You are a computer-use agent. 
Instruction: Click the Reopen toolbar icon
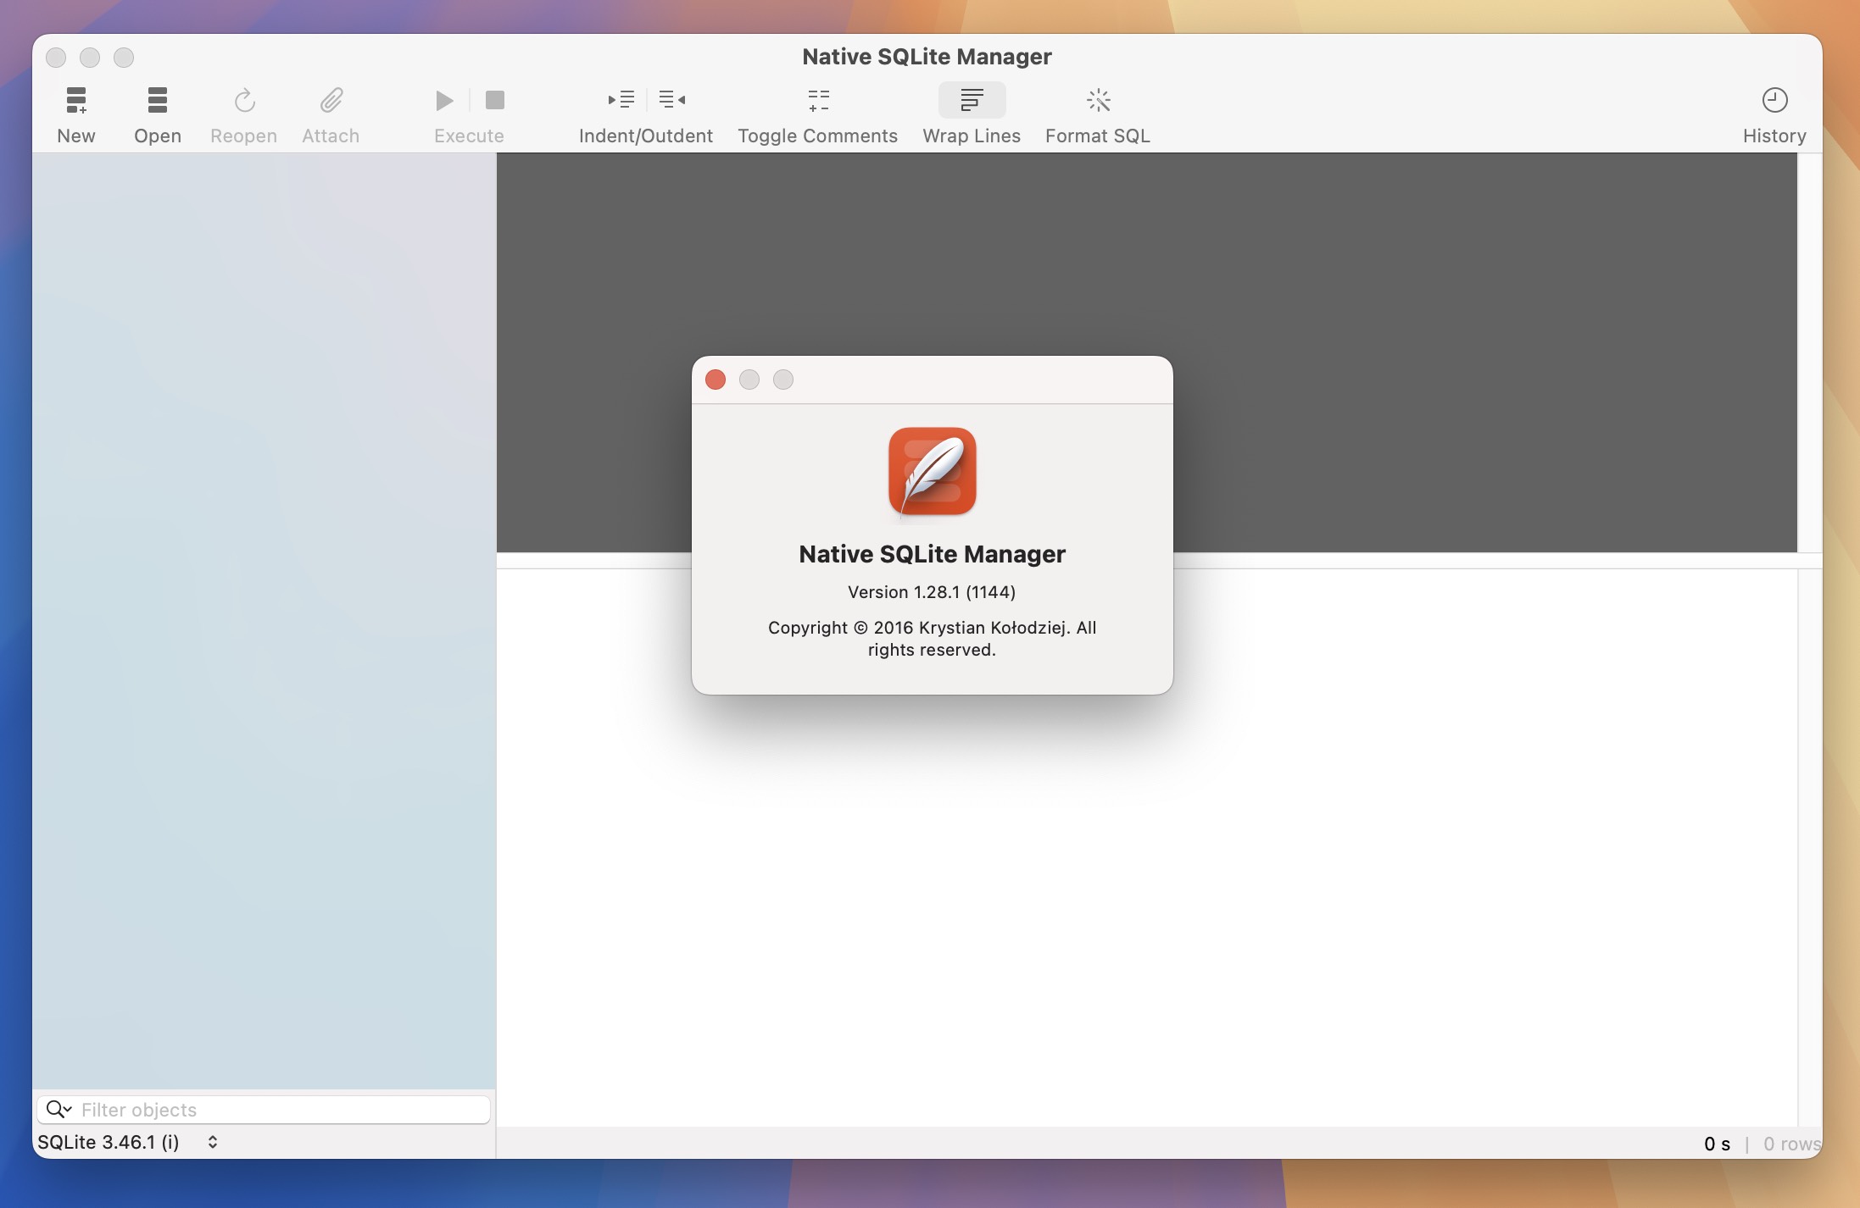point(244,100)
